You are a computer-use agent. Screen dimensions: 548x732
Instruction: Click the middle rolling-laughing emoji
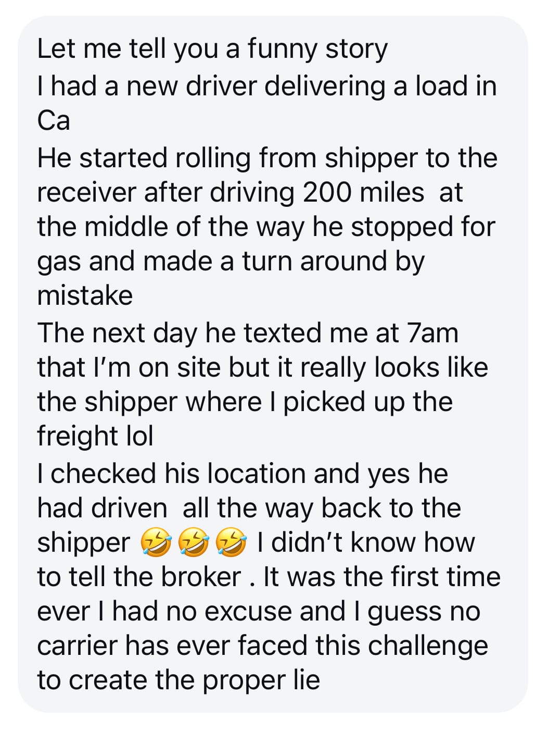[x=193, y=542]
